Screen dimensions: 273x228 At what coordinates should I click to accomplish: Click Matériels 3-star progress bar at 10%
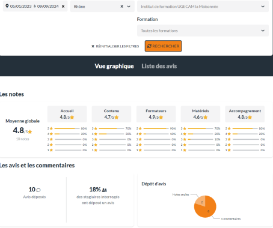click(200, 139)
